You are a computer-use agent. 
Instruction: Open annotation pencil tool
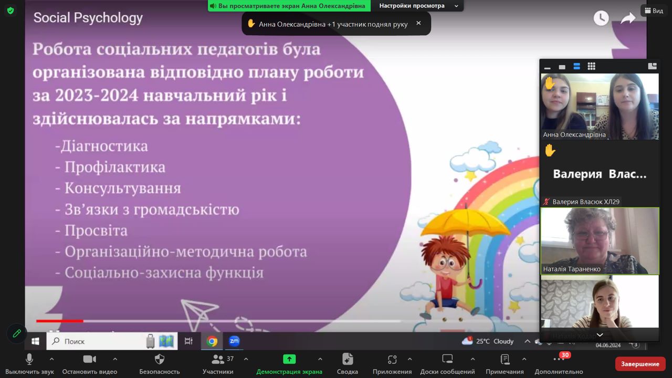coord(17,333)
